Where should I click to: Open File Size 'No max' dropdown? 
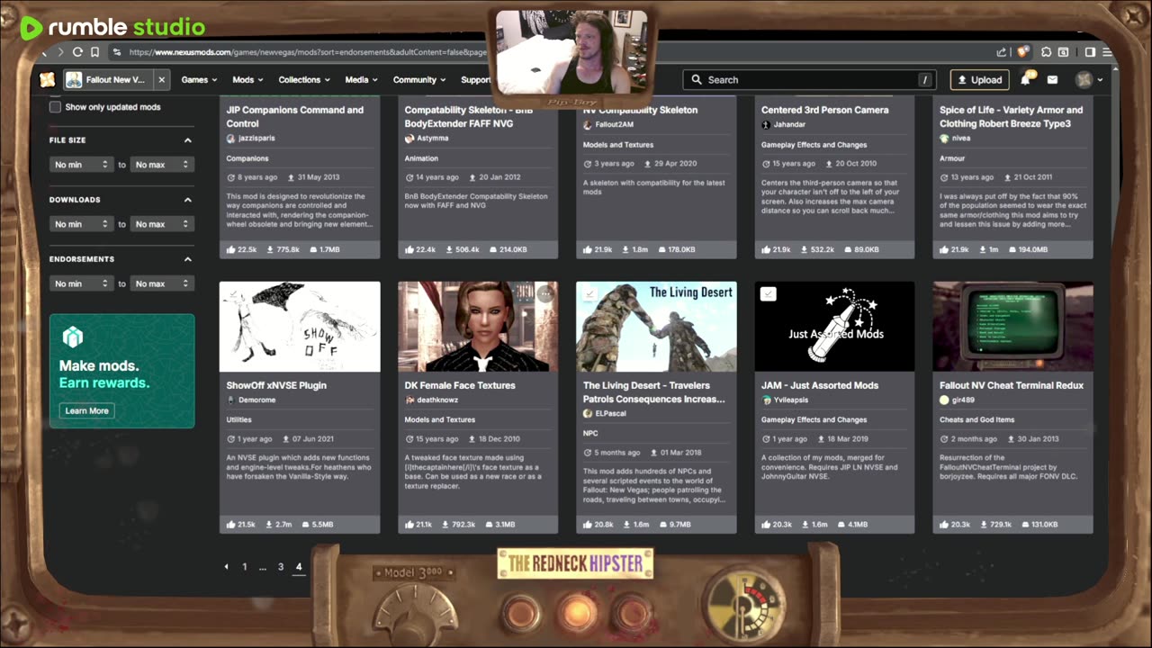pyautogui.click(x=162, y=165)
